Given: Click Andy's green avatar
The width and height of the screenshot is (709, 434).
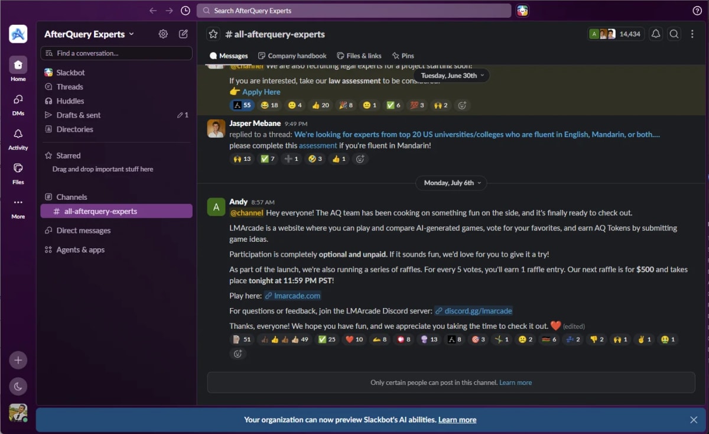Looking at the screenshot, I should tap(216, 207).
